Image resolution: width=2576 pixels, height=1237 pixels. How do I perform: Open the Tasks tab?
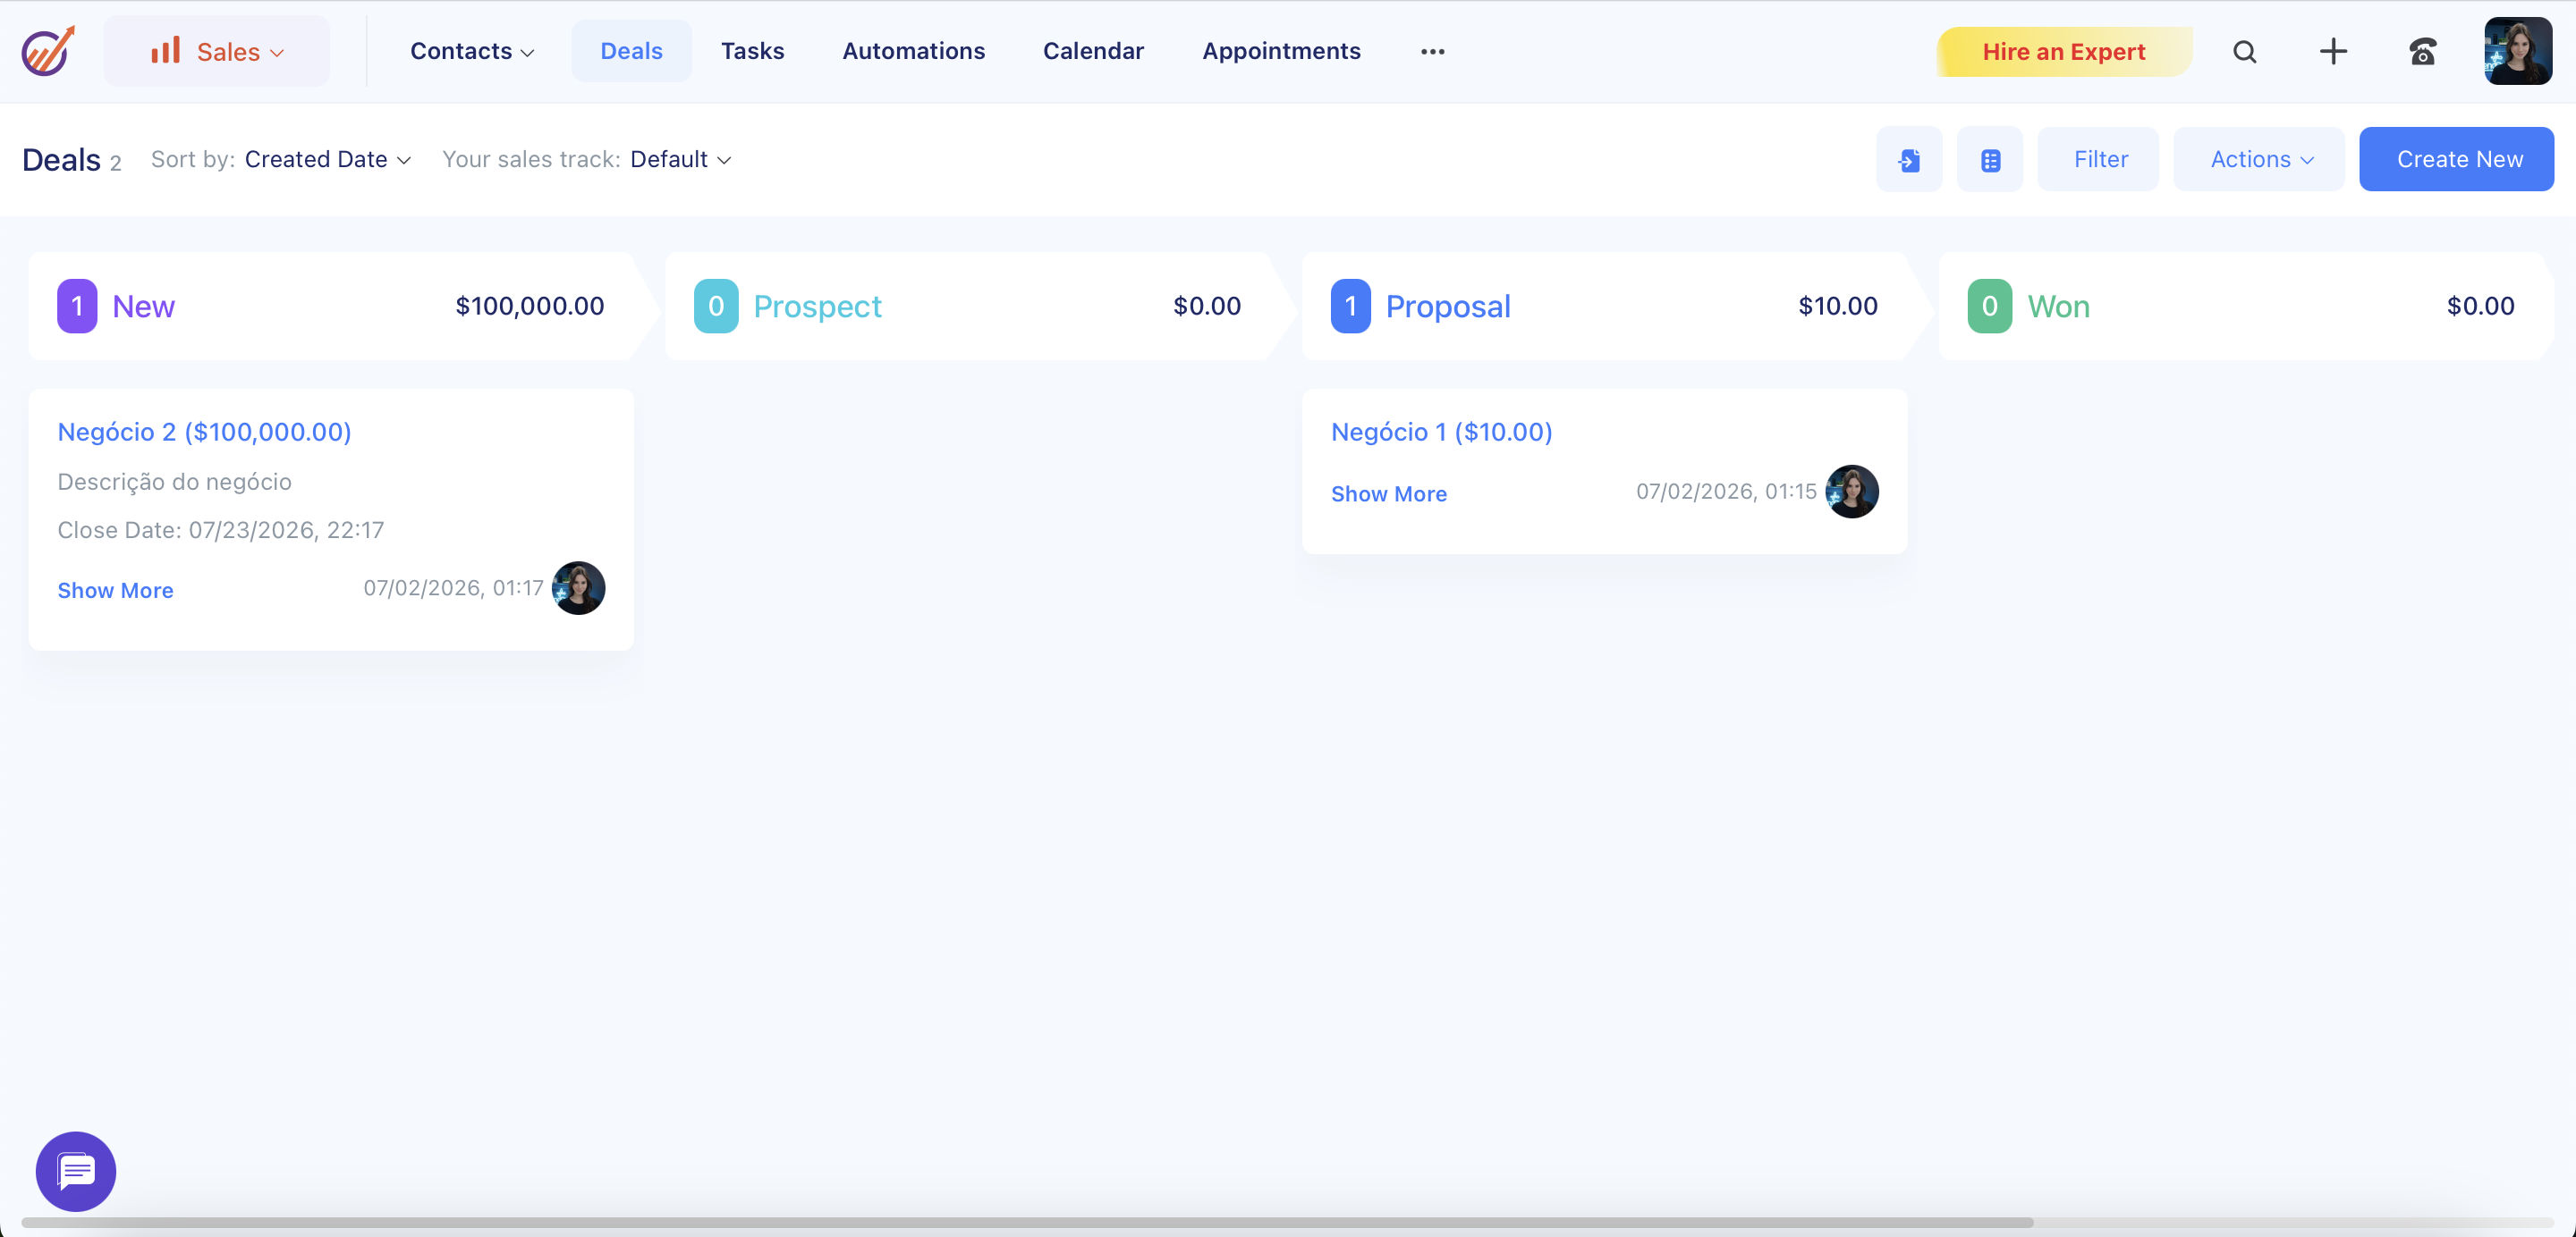tap(752, 51)
